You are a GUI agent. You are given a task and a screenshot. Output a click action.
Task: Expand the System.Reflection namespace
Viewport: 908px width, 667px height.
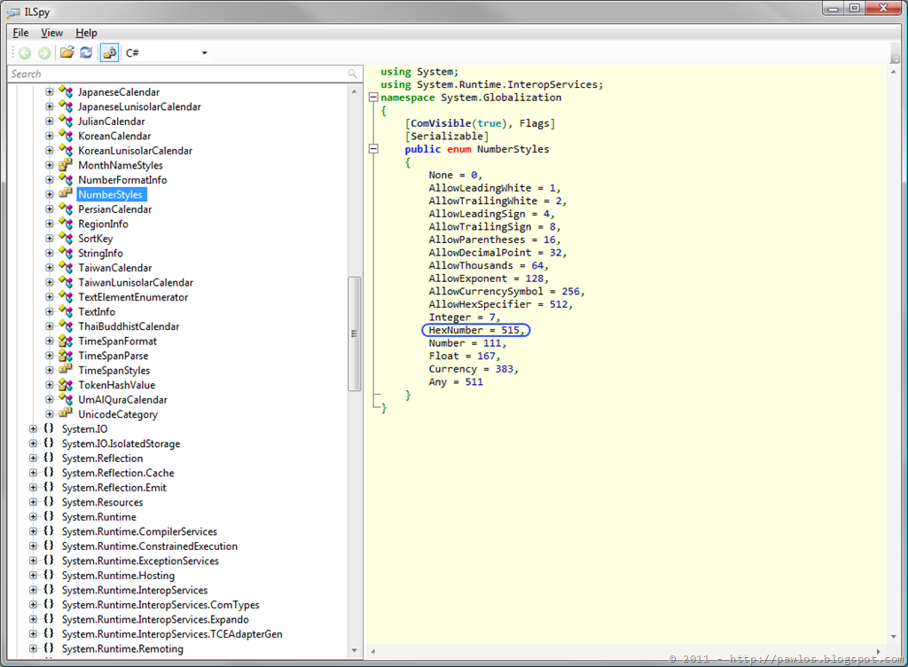coord(33,459)
